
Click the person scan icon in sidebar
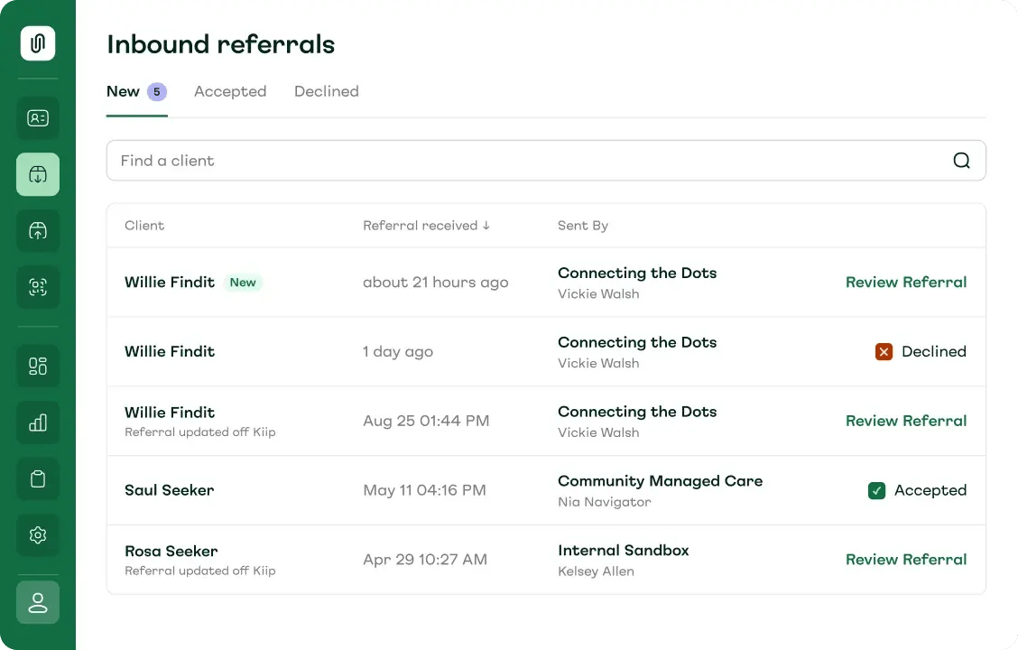[38, 287]
